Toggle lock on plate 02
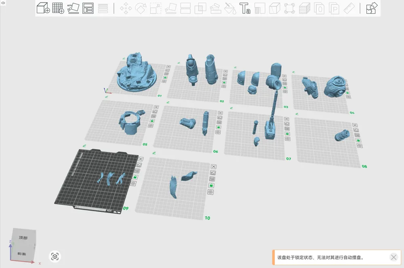Screen dimensions: 404x268 tap(224, 82)
